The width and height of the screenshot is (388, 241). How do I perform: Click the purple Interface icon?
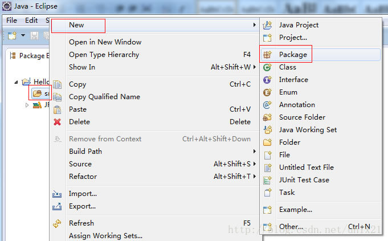pos(267,80)
